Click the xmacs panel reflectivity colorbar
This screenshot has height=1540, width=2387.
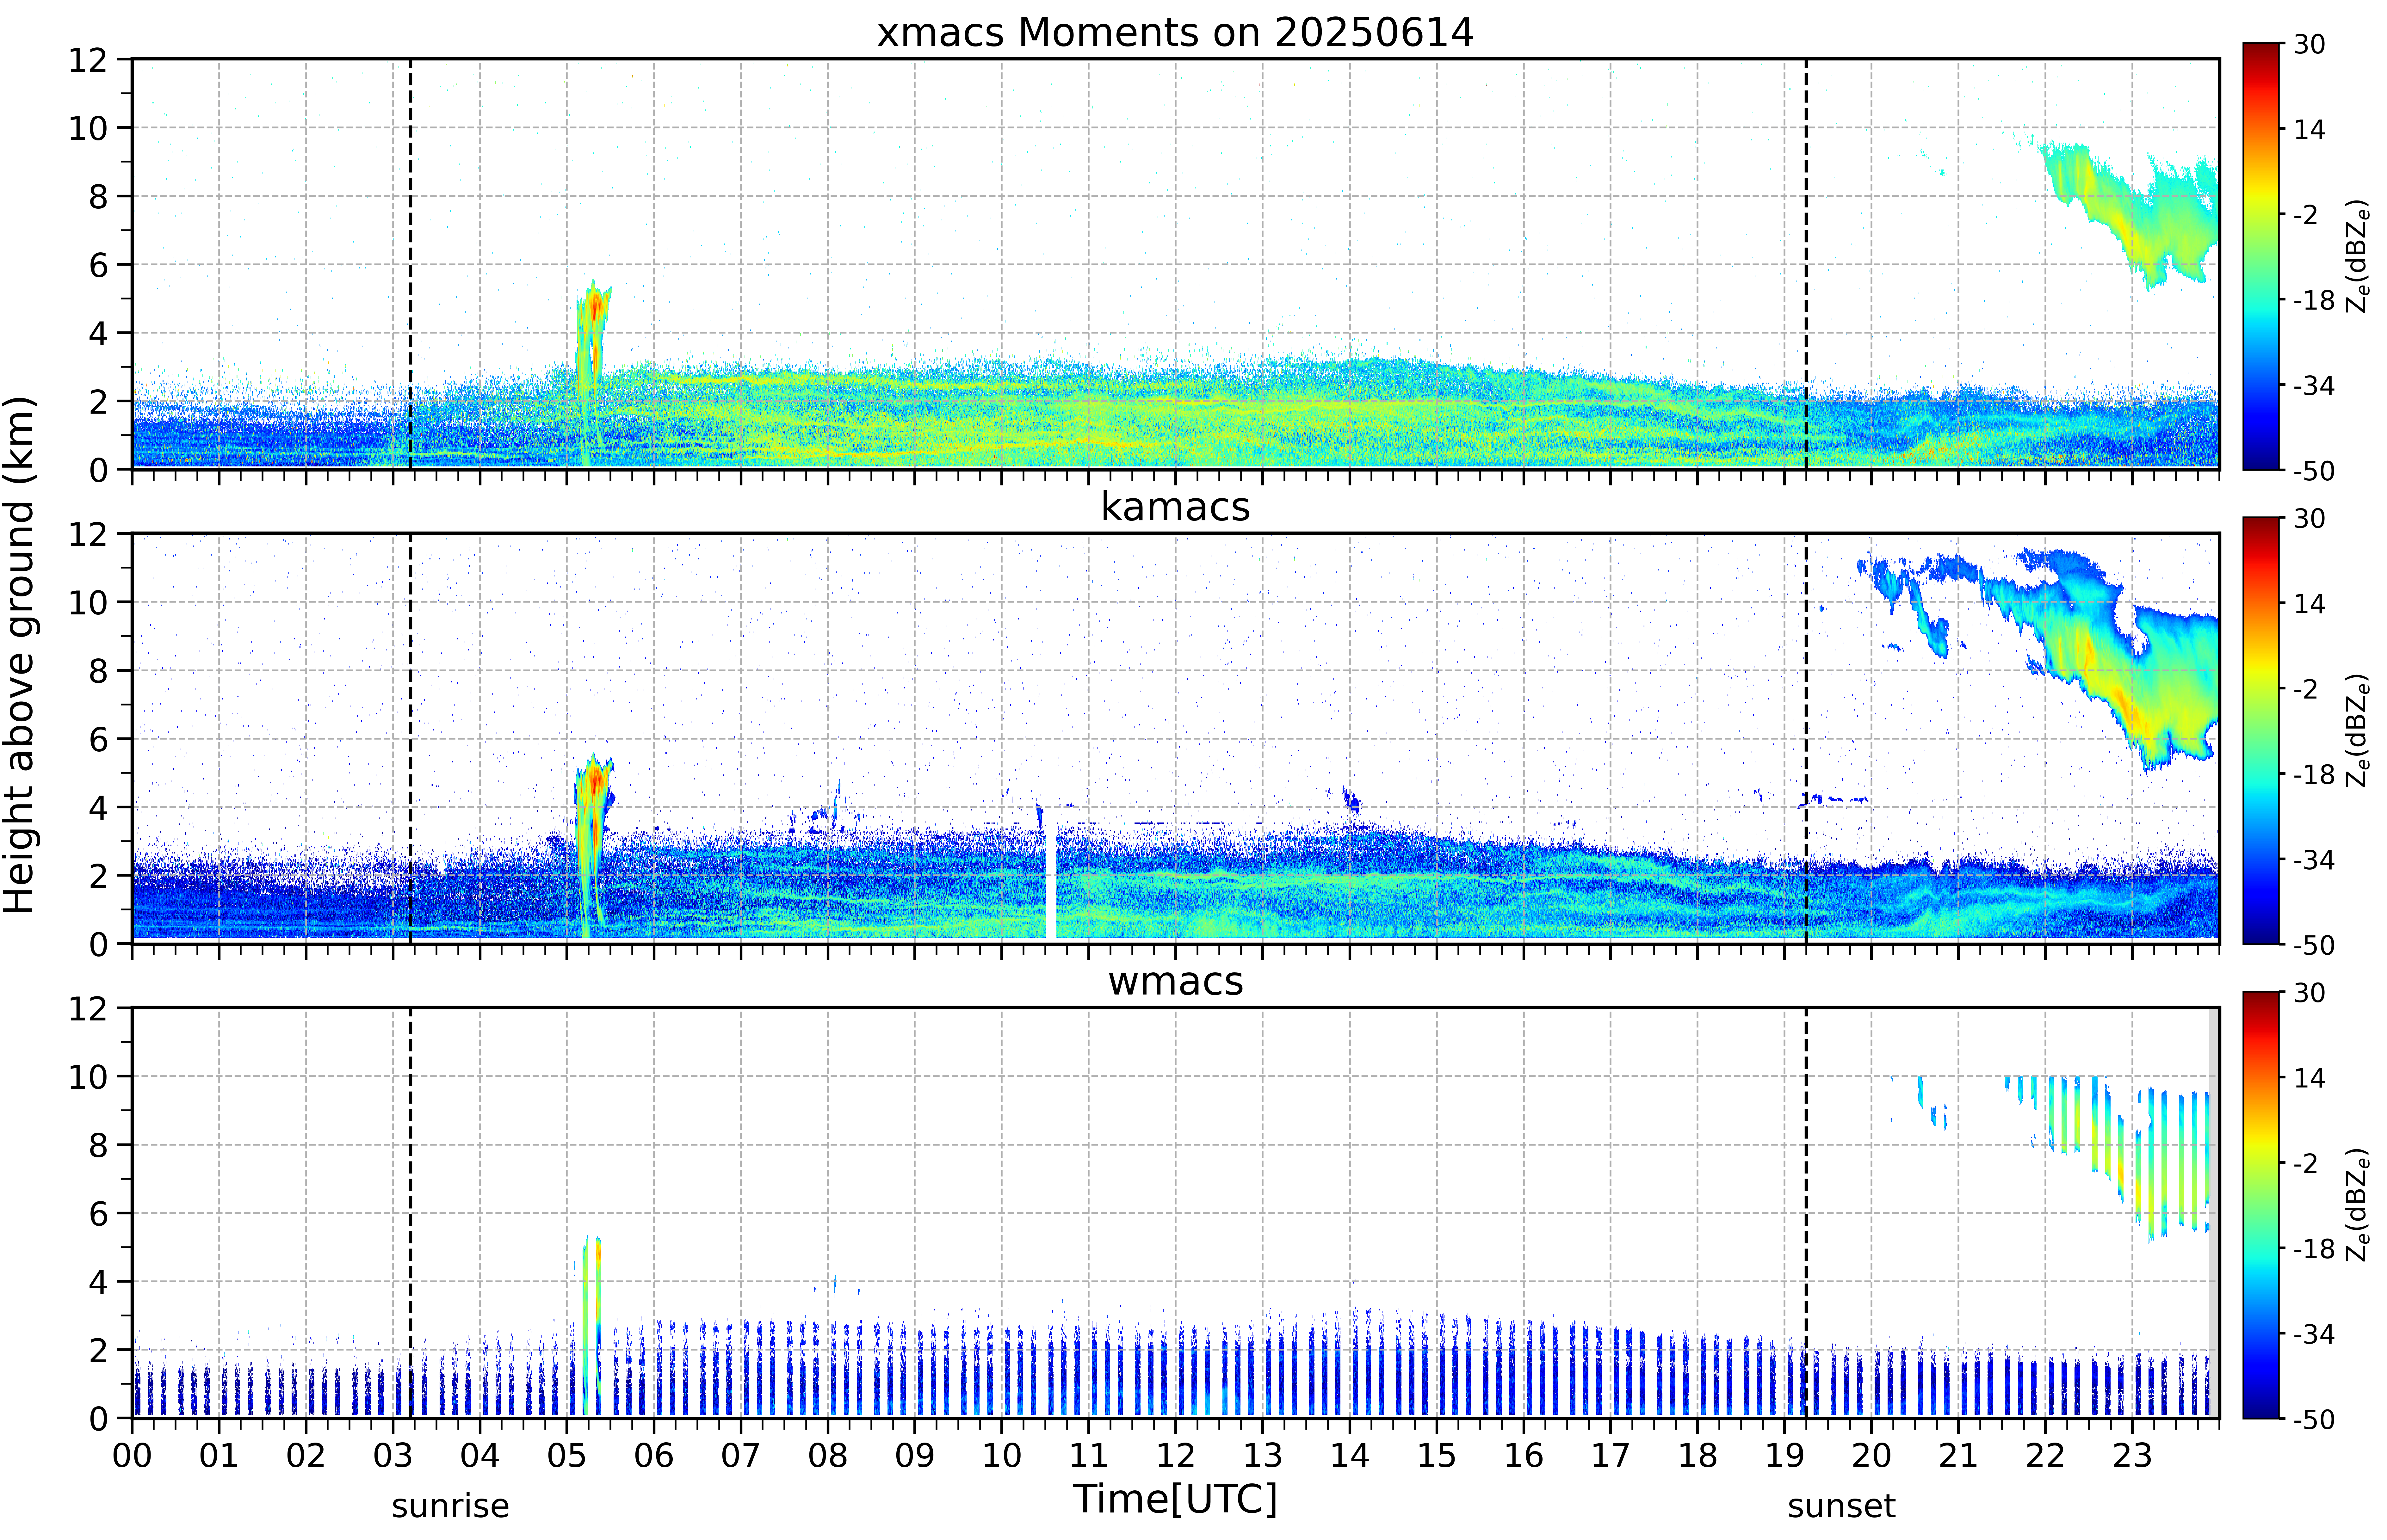point(2261,256)
